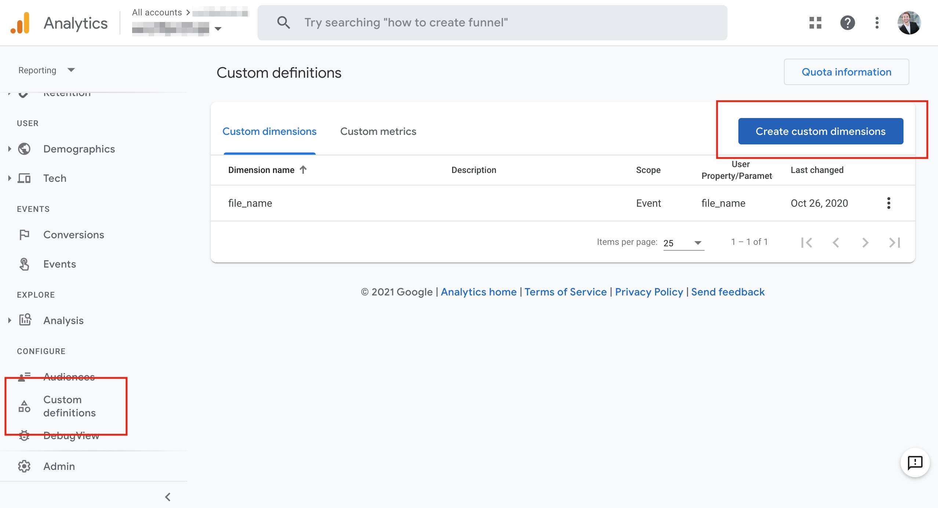Click the help question mark icon
The height and width of the screenshot is (508, 938).
(847, 23)
